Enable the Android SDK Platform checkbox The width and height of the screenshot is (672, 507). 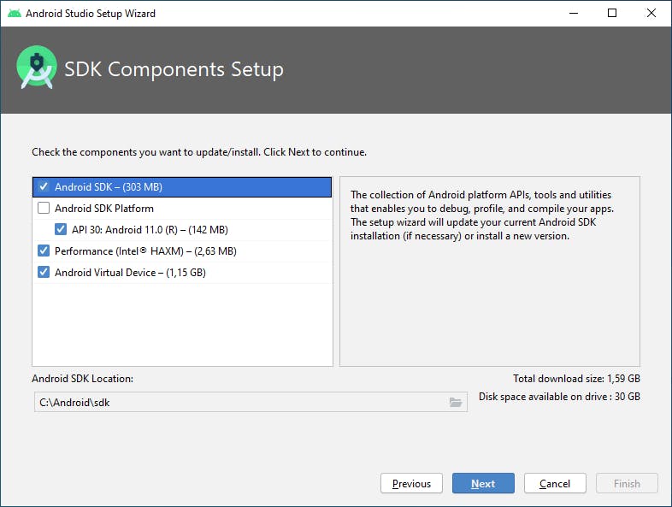point(44,208)
